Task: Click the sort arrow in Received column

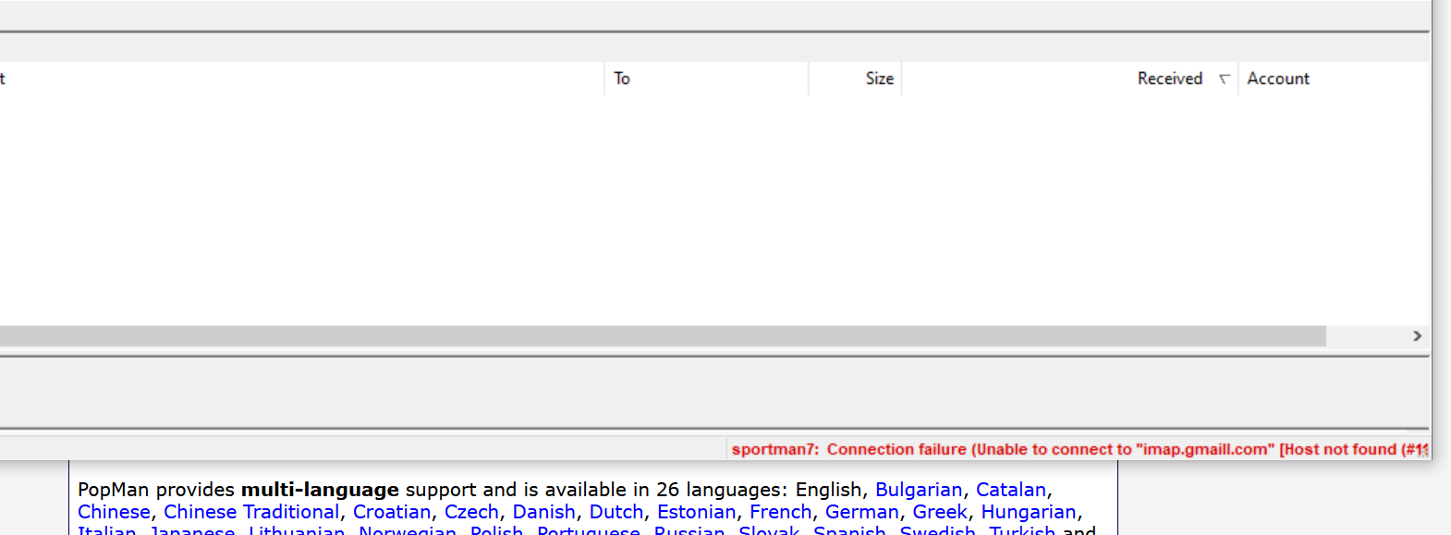Action: tap(1224, 79)
